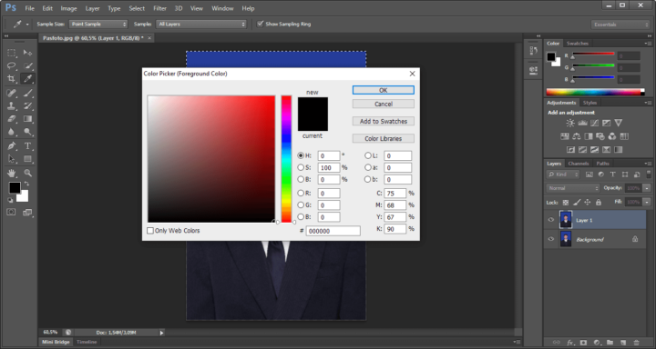Select the Eyedropper tool in toolbox
656x349 pixels.
pyautogui.click(x=27, y=78)
